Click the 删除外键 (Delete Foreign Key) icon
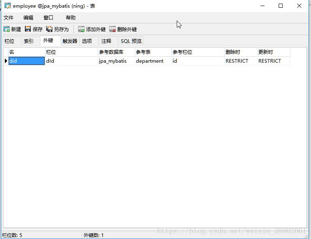Image resolution: width=311 pixels, height=239 pixels. 112,29
